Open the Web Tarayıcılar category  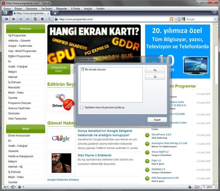pos(17,118)
